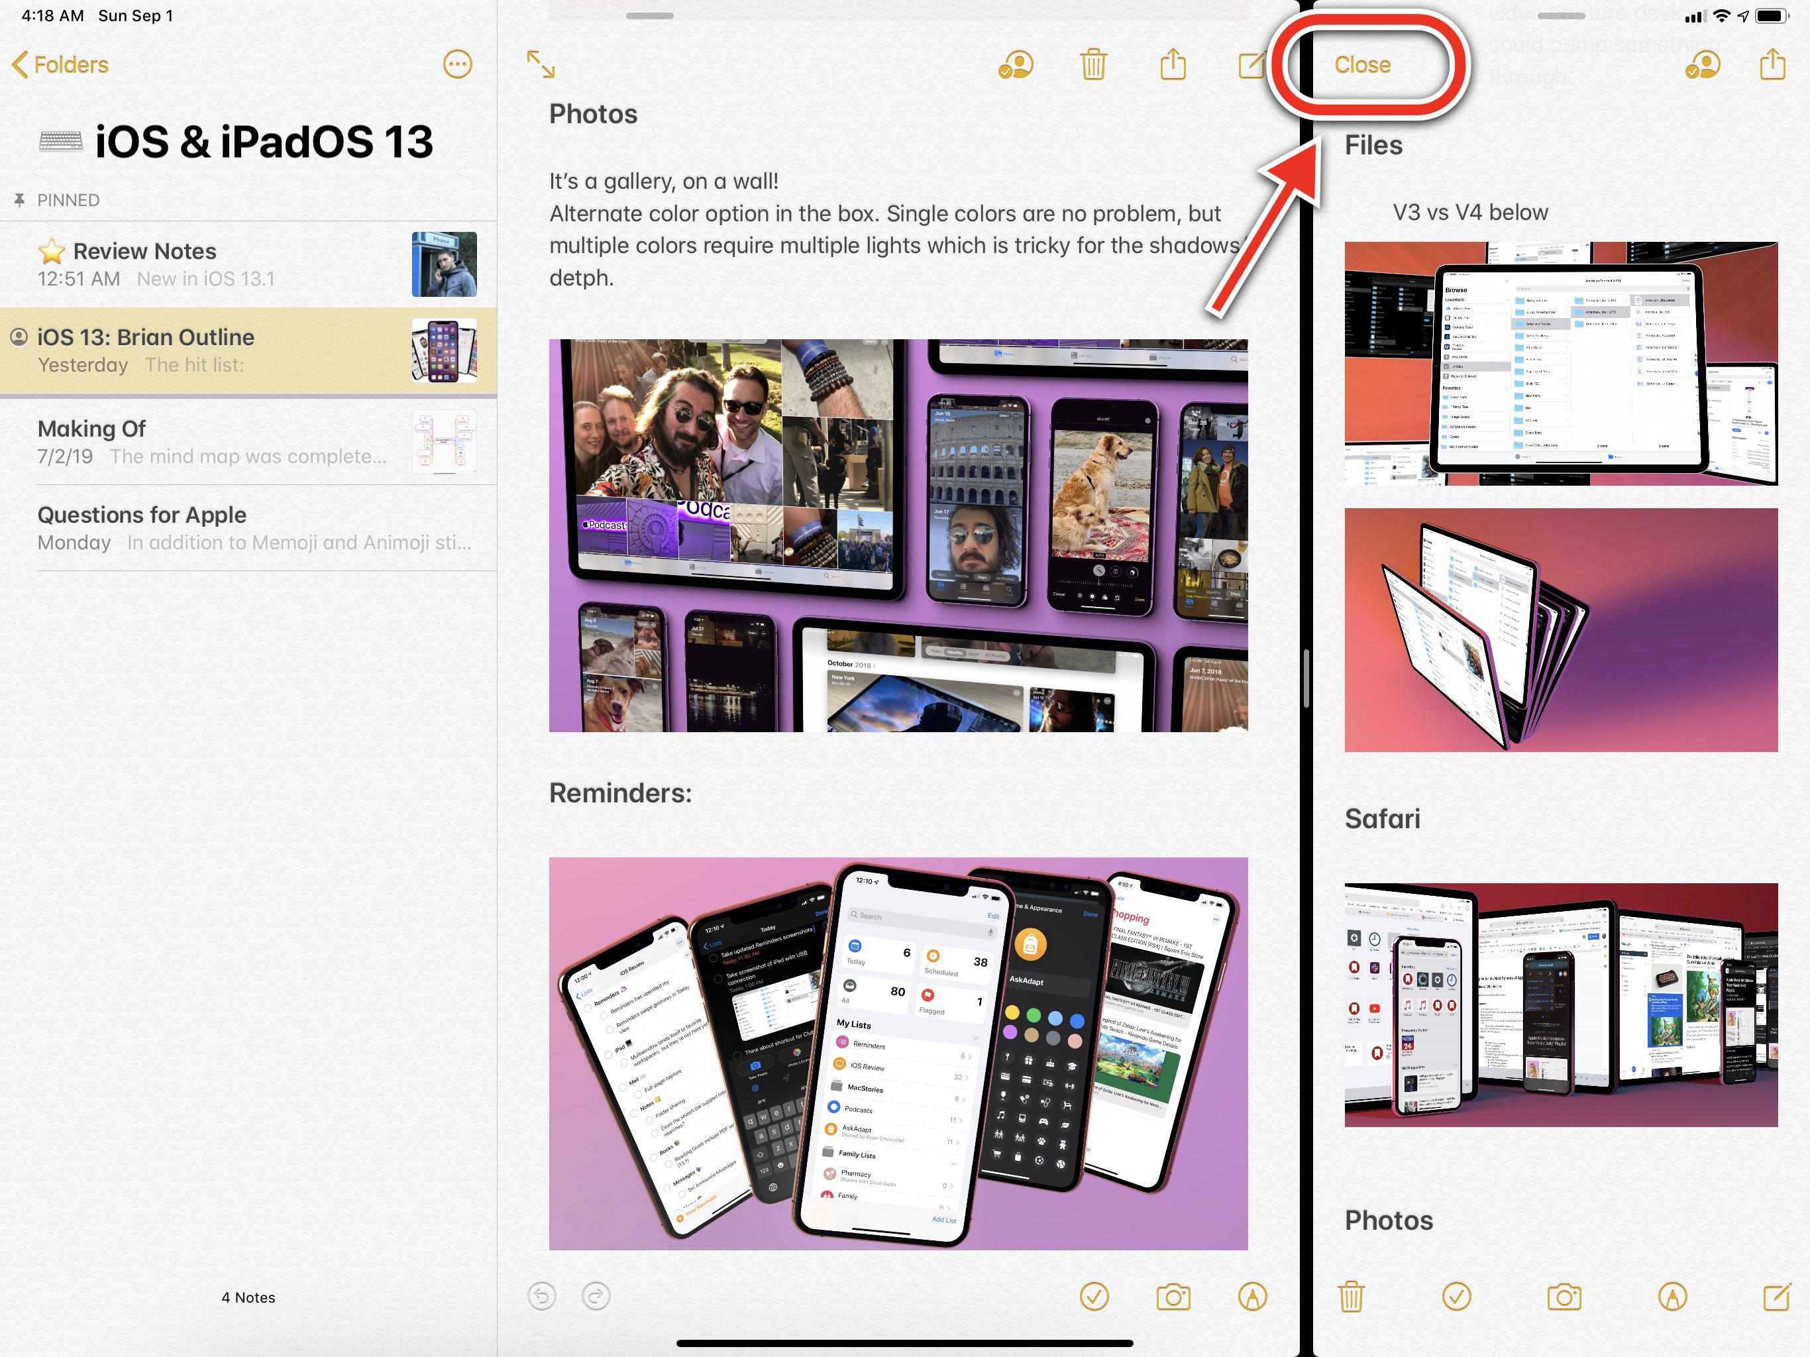Image resolution: width=1810 pixels, height=1357 pixels.
Task: Open the first Files image in side note
Action: point(1560,363)
